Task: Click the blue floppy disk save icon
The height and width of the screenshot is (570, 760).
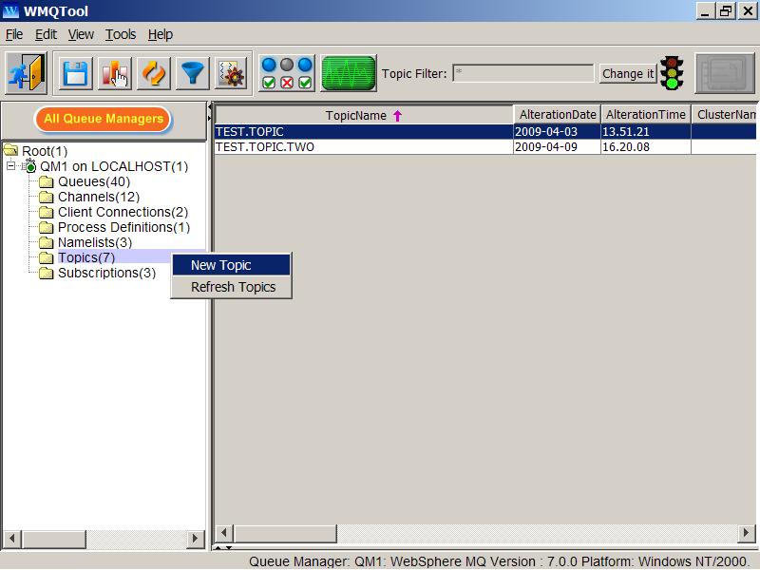Action: tap(75, 74)
